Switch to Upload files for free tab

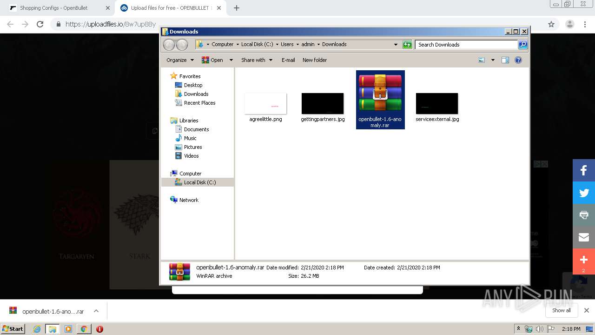pos(171,8)
